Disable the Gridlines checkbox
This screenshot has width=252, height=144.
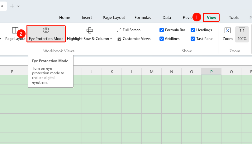pos(162,39)
